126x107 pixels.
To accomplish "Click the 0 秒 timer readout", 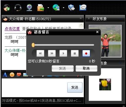I will point(92,61).
